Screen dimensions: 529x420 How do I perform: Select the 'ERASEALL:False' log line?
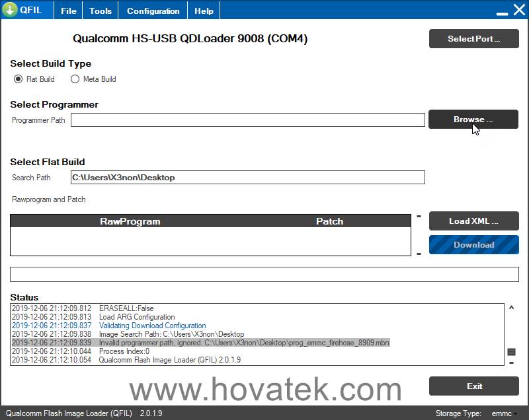[x=83, y=308]
